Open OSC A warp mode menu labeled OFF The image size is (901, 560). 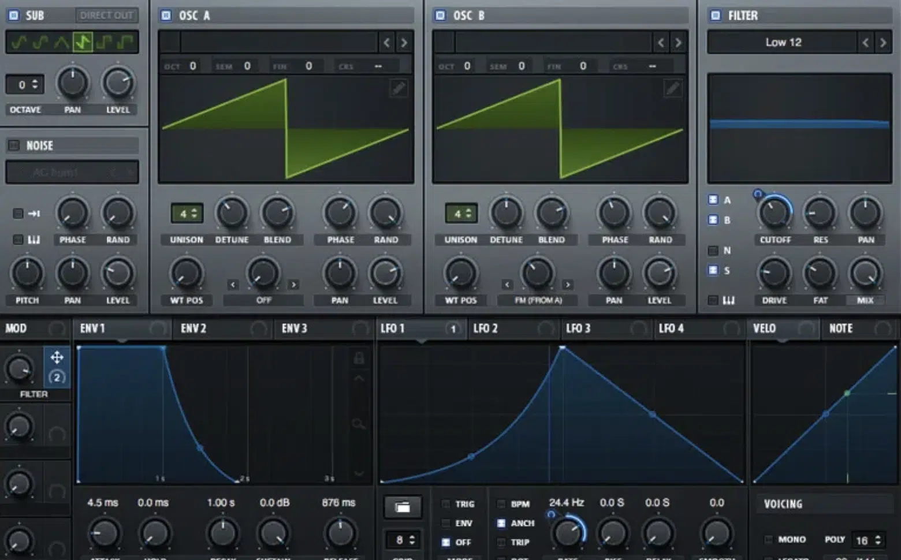263,300
